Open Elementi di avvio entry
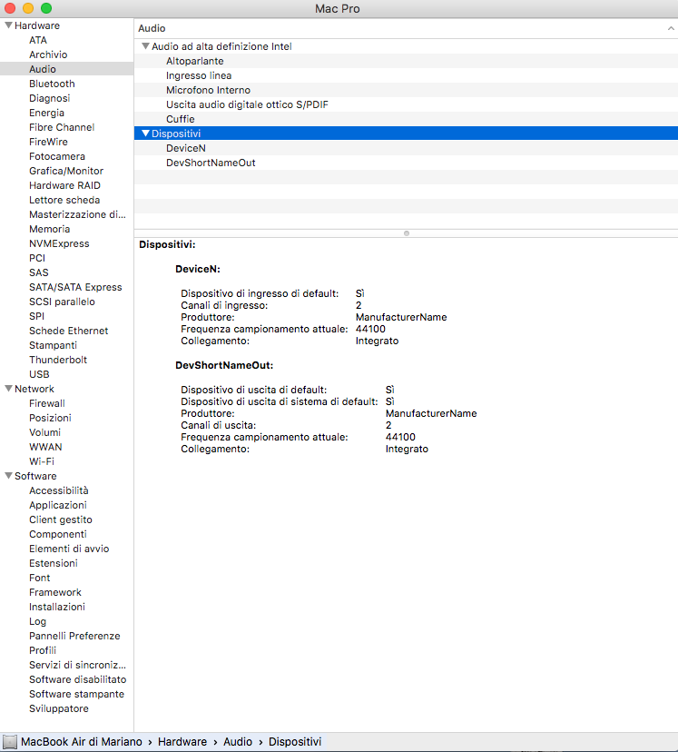This screenshot has height=752, width=678. pos(69,549)
